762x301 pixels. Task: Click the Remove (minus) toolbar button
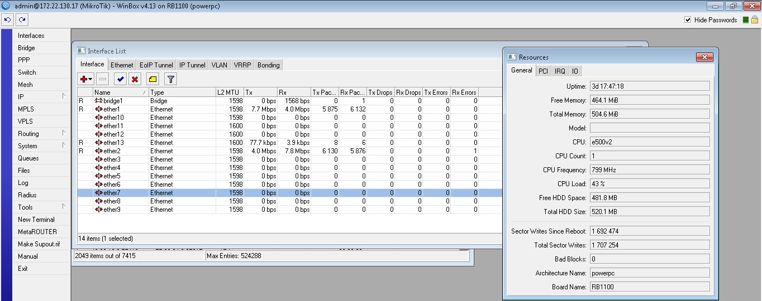tap(103, 80)
